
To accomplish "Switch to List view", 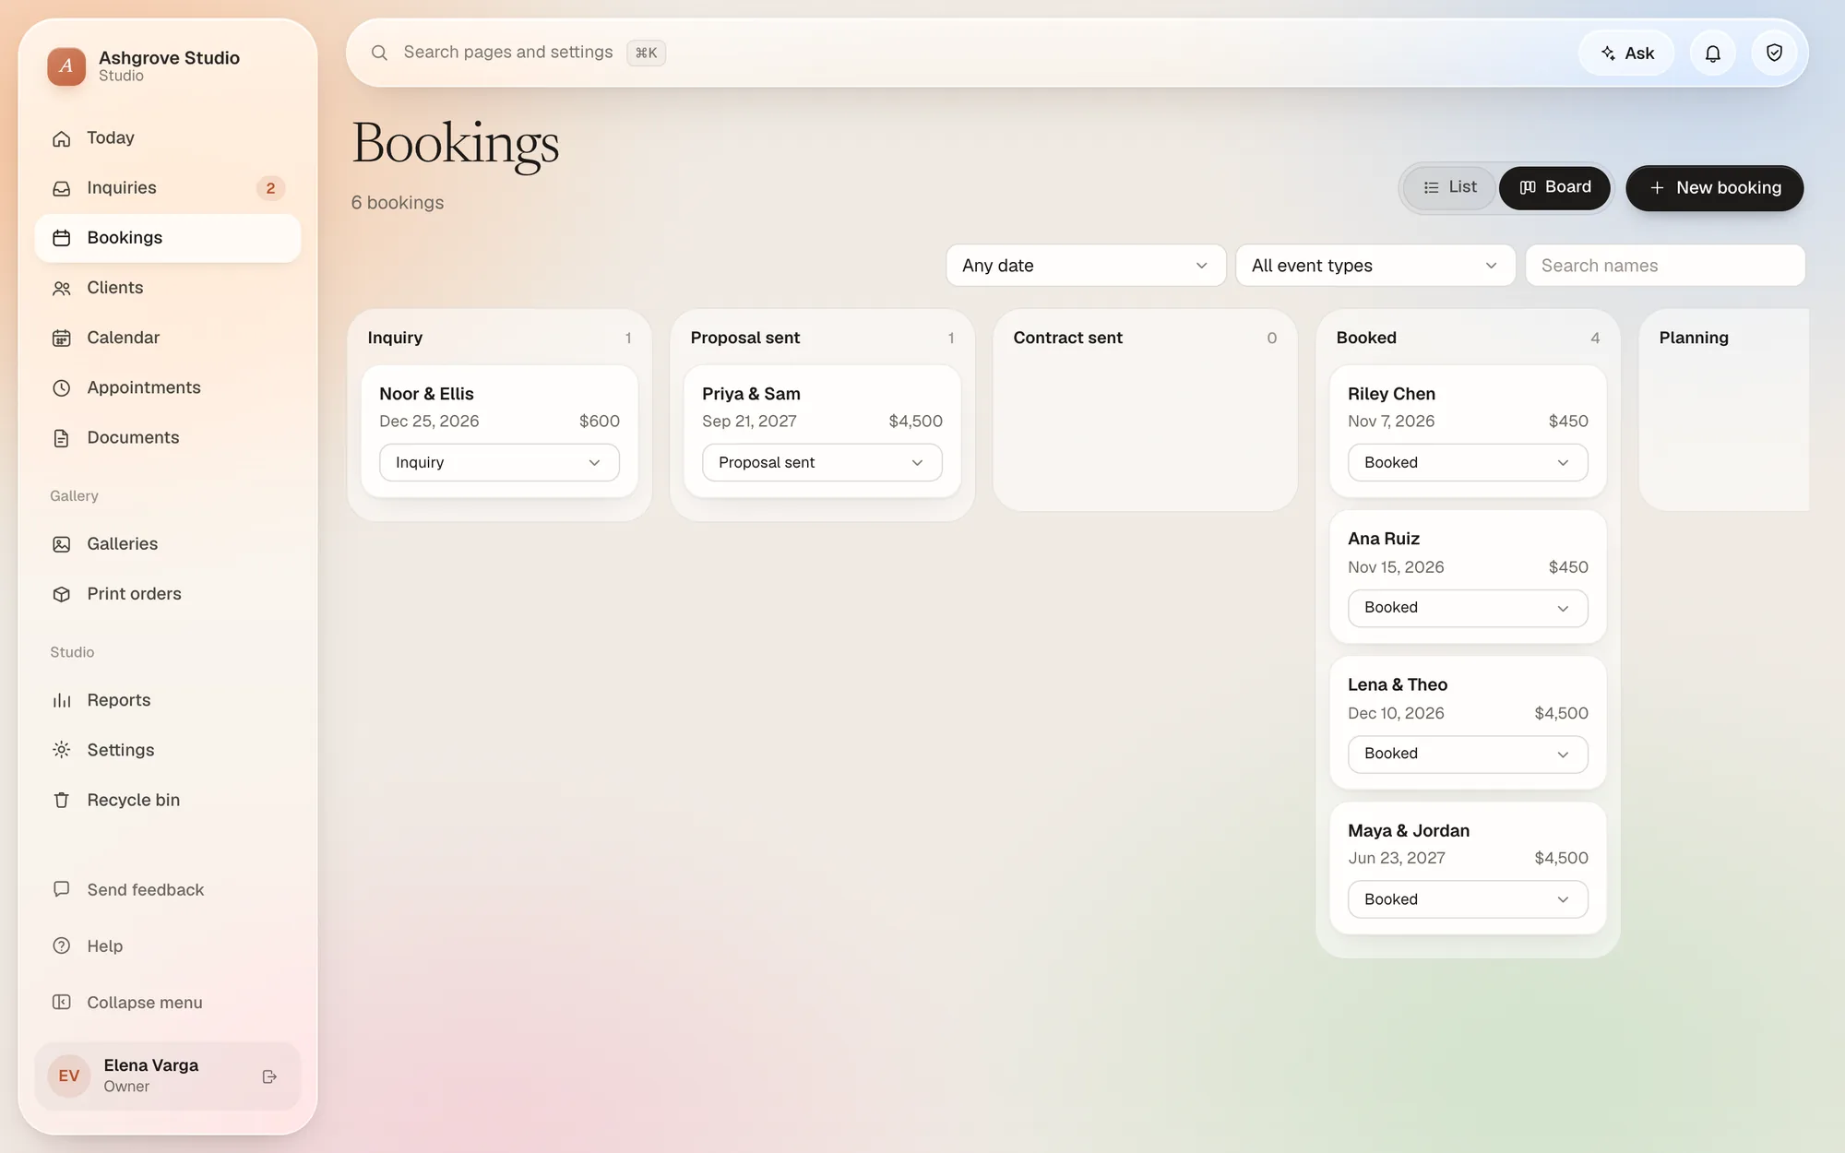I will (x=1450, y=187).
